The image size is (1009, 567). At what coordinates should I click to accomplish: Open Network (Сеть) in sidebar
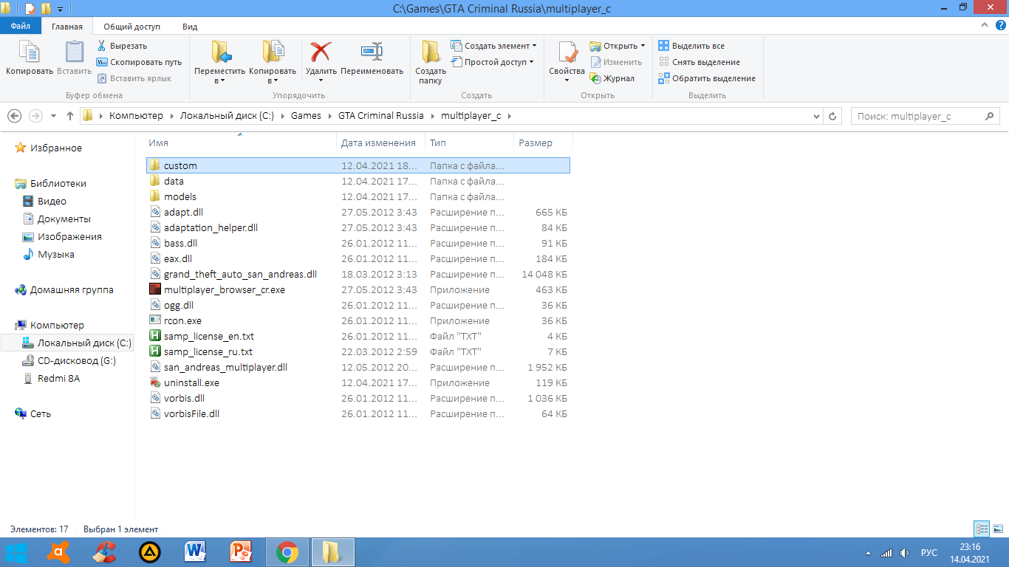33,413
